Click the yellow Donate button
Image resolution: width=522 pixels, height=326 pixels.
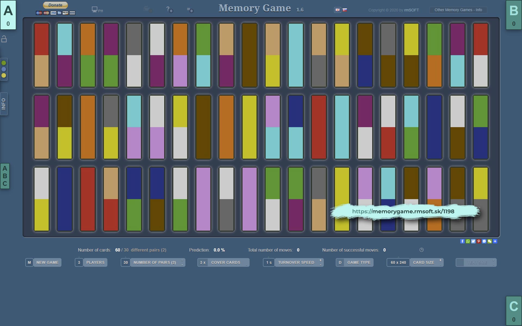click(x=55, y=5)
